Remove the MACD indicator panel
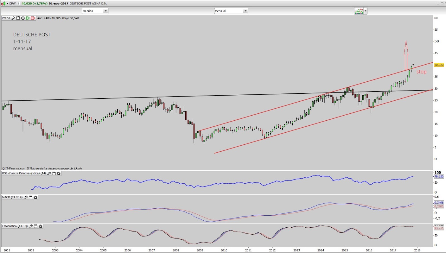 tap(35, 197)
